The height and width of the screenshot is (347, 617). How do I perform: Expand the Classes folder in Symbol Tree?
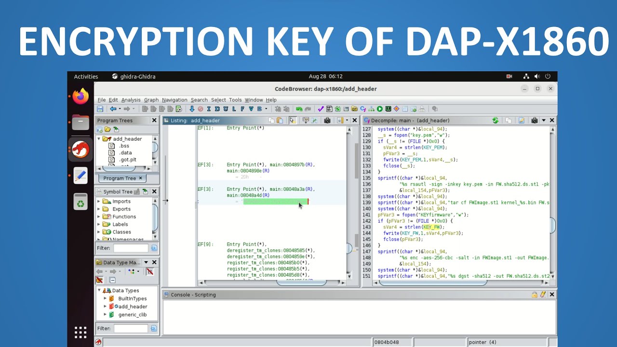(x=99, y=232)
